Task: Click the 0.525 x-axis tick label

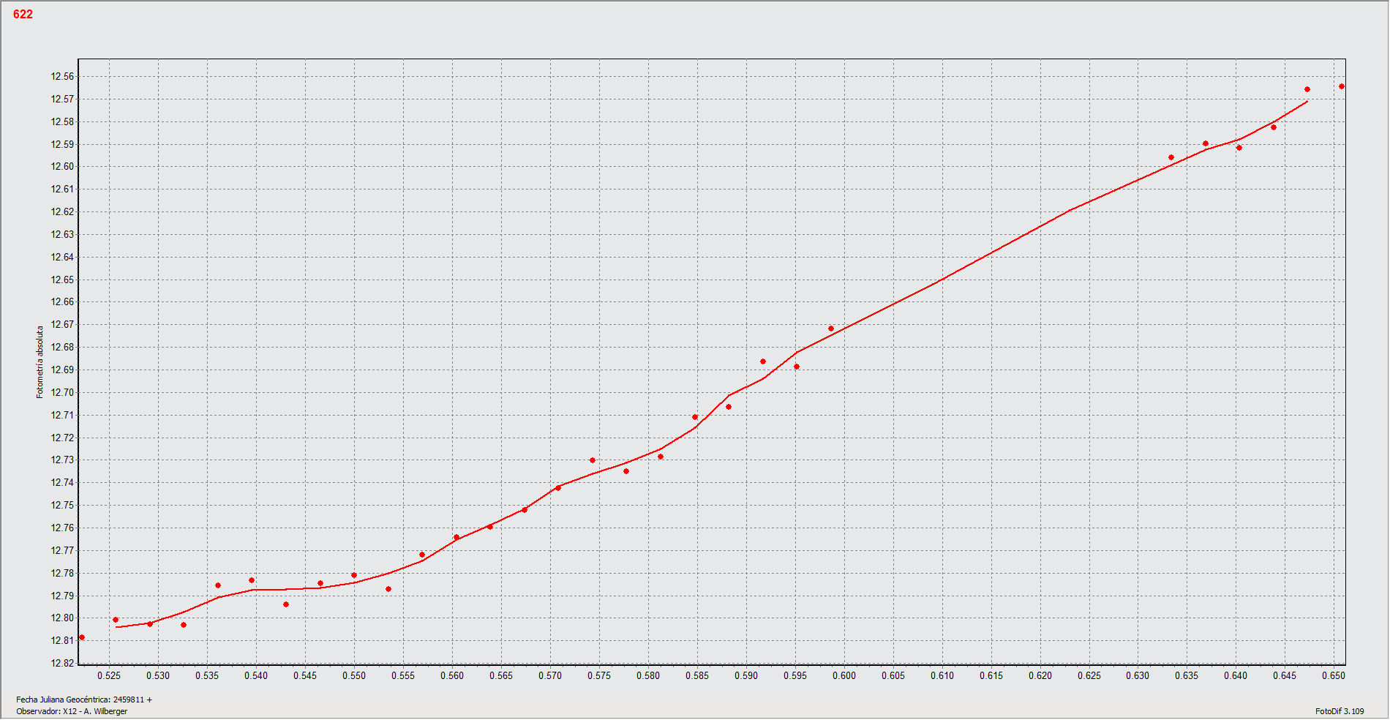Action: tap(109, 676)
